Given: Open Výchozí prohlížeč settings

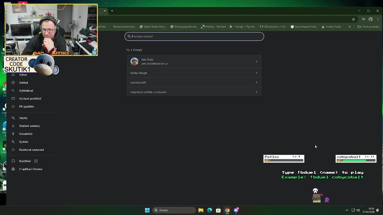Looking at the screenshot, I should [30, 99].
